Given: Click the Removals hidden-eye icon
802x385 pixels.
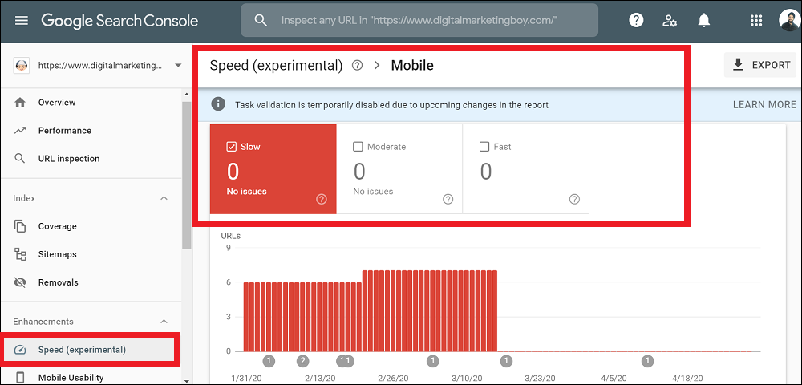Looking at the screenshot, I should point(20,282).
